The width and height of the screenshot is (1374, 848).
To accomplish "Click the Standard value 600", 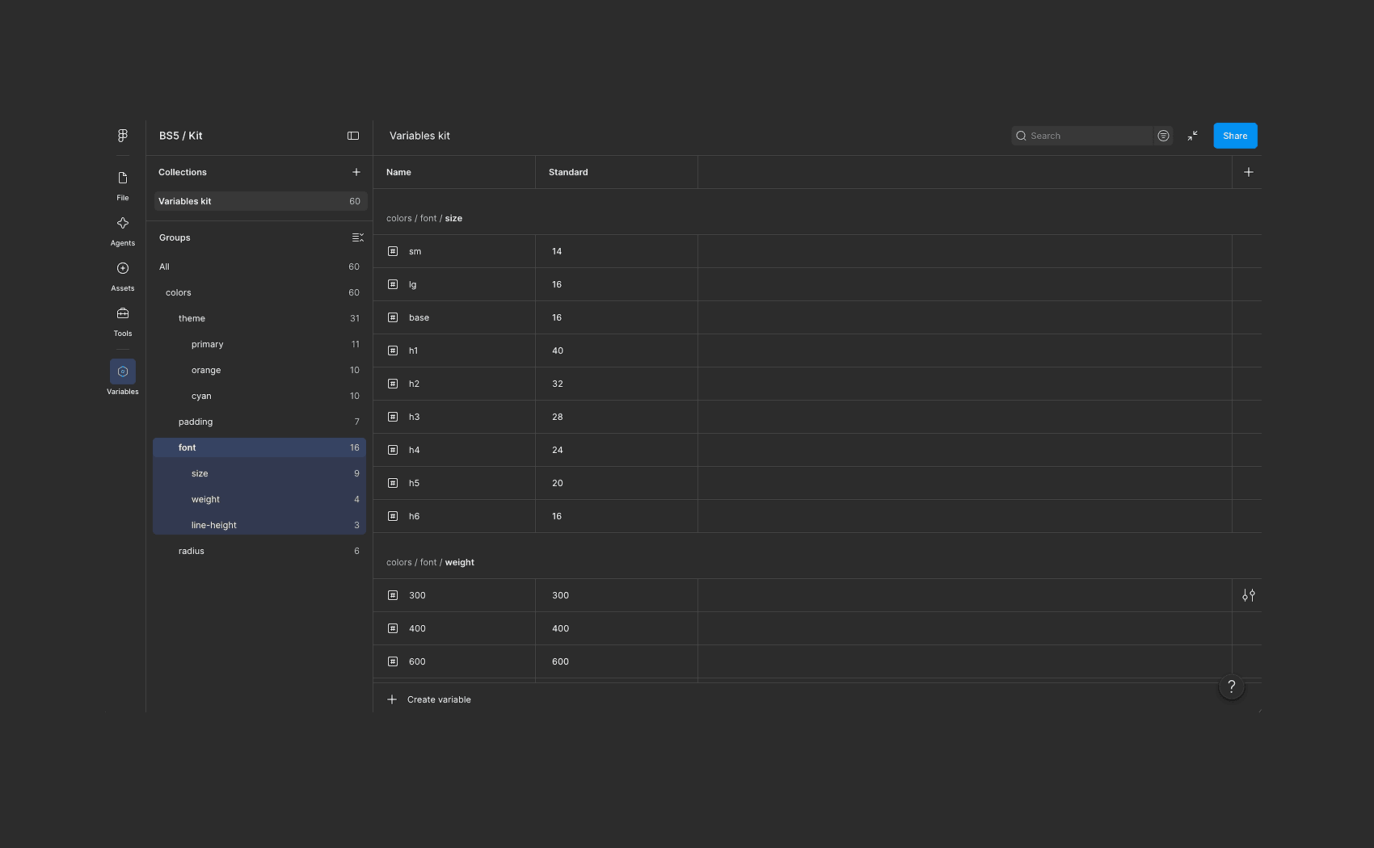I will (x=560, y=661).
